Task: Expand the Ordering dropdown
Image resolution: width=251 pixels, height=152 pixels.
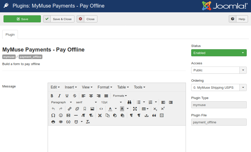Action: click(x=243, y=87)
